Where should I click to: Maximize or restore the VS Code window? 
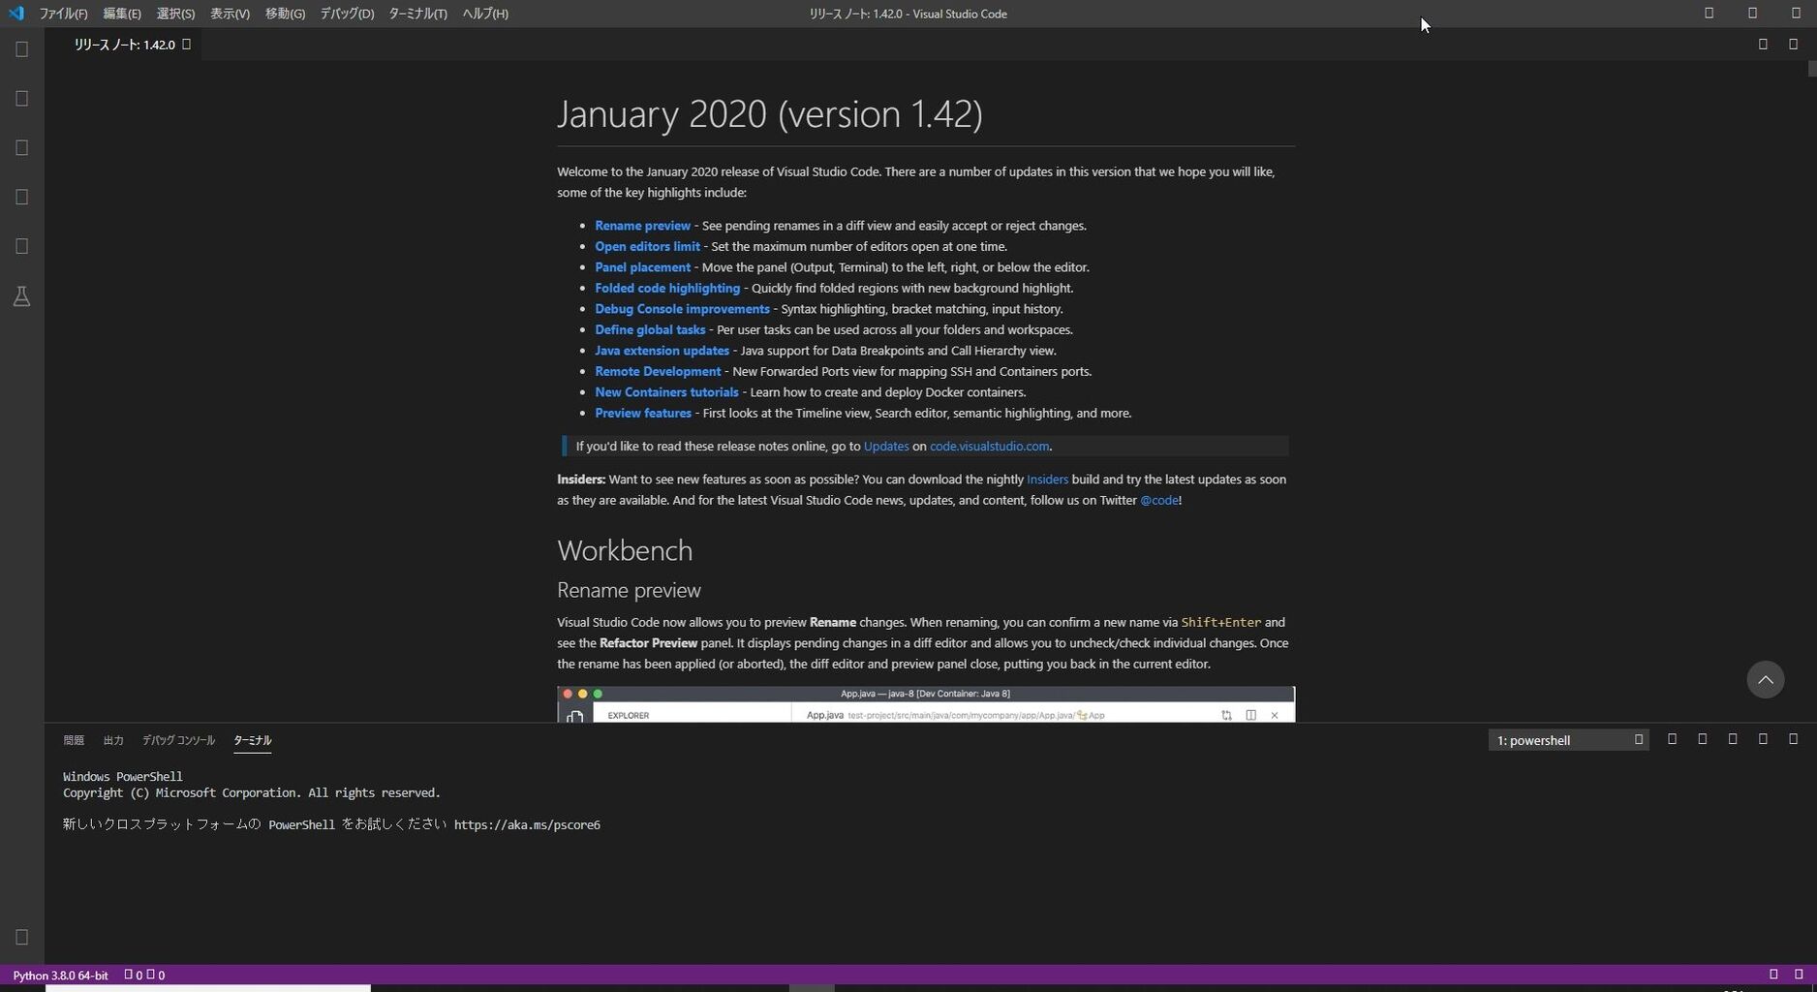tap(1752, 14)
